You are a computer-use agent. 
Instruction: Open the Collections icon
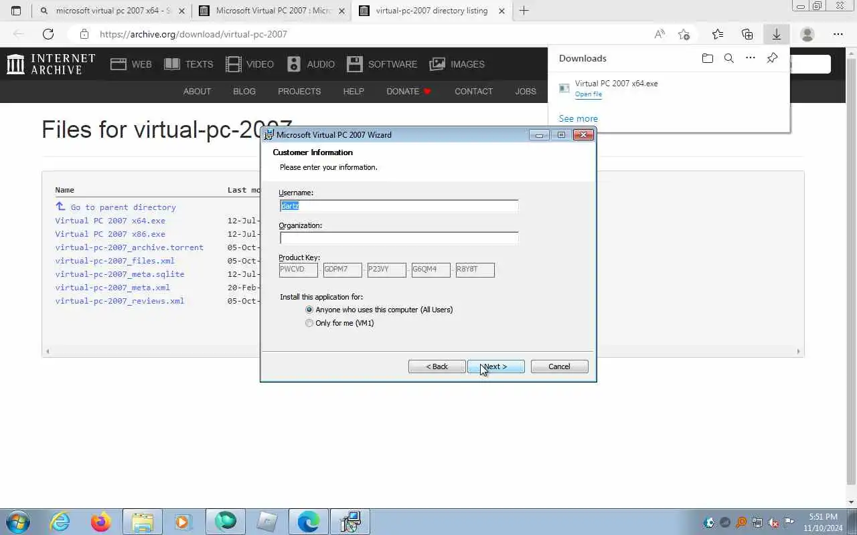(x=747, y=34)
